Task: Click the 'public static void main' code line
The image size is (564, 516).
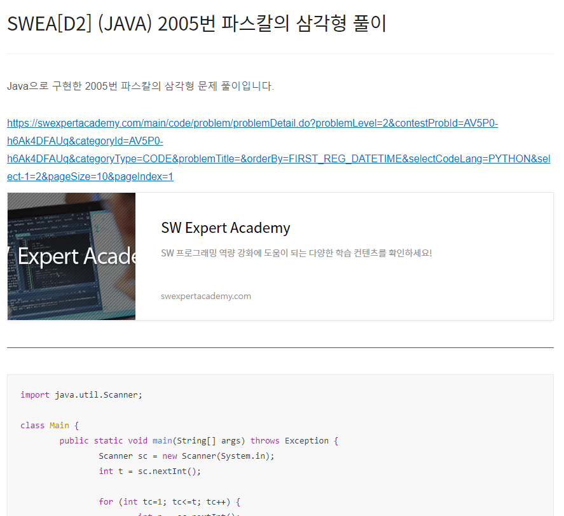Action: 198,441
